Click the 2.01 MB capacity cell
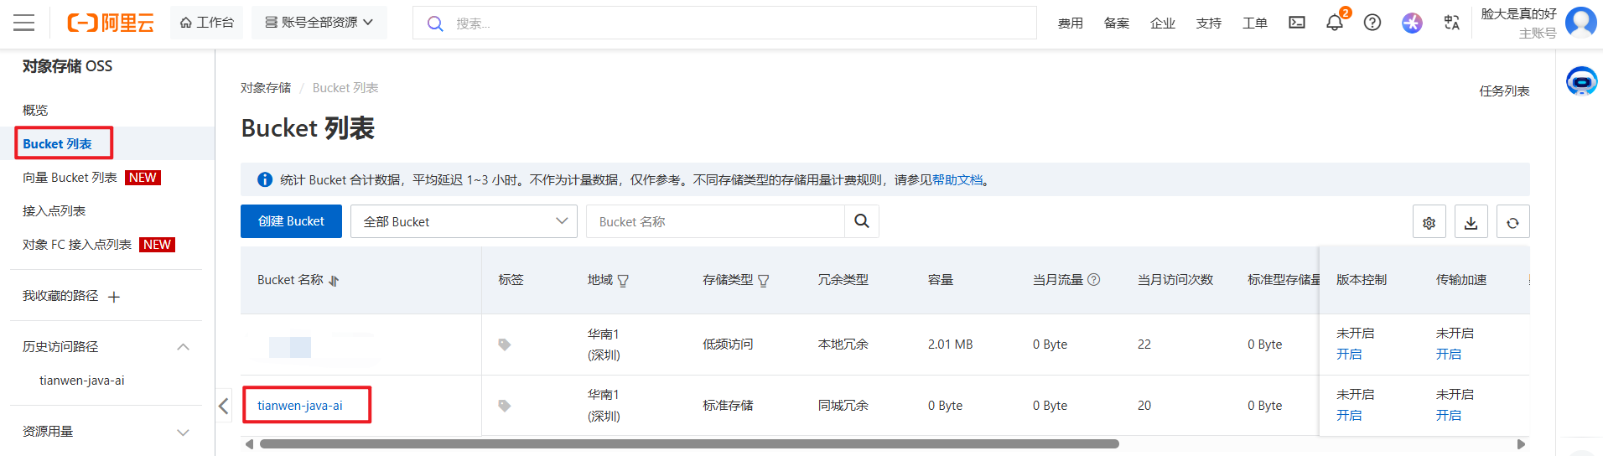 pos(951,345)
